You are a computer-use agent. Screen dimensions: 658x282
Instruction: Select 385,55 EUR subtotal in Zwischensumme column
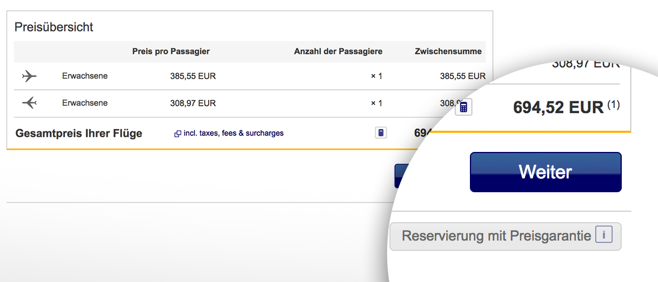pos(462,76)
